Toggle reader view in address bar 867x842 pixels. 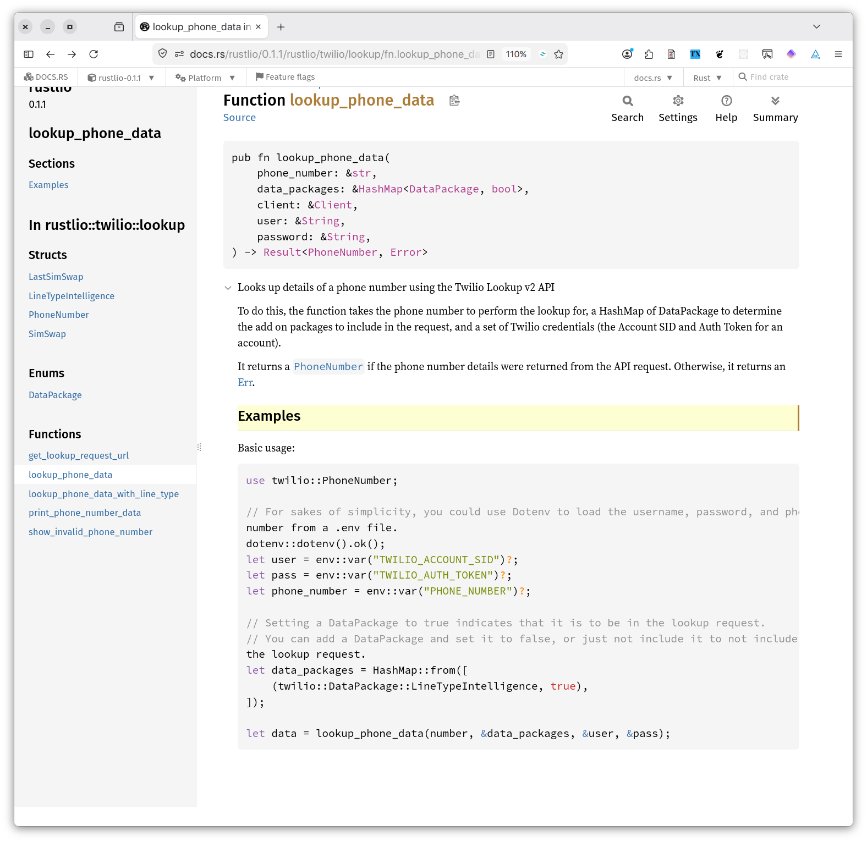[491, 54]
